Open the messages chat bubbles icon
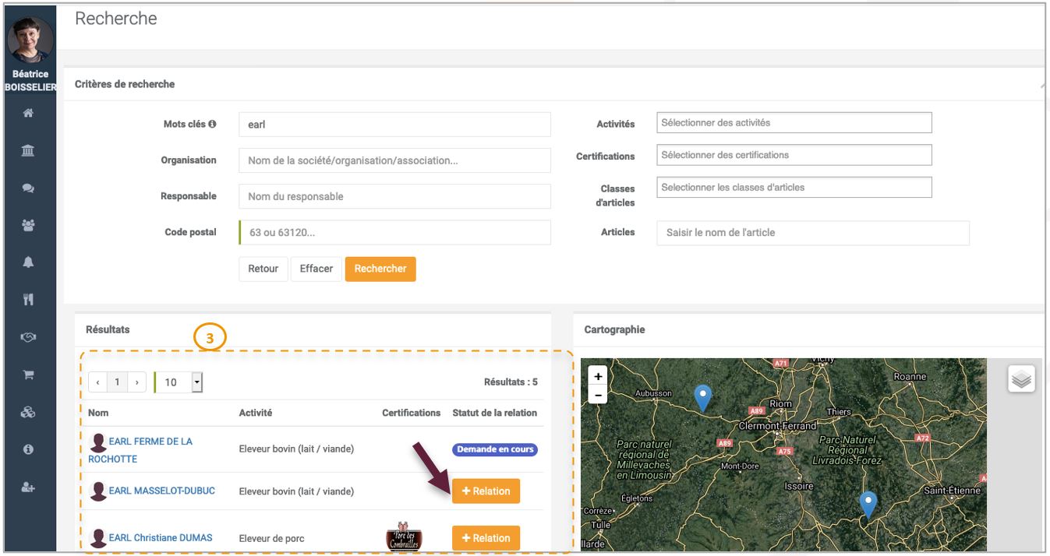The height and width of the screenshot is (556, 1050). (x=28, y=188)
